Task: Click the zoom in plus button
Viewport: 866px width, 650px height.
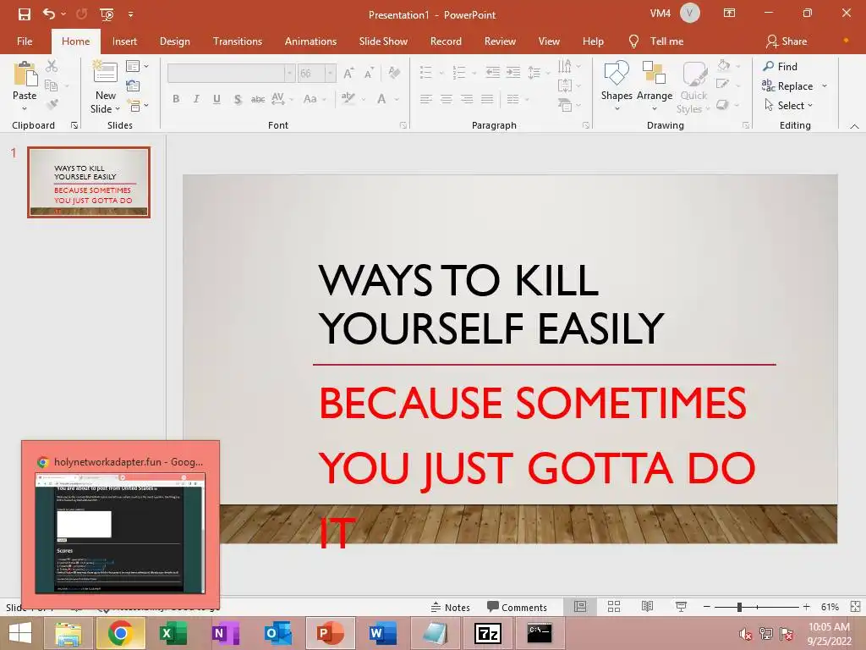Action: pyautogui.click(x=806, y=607)
